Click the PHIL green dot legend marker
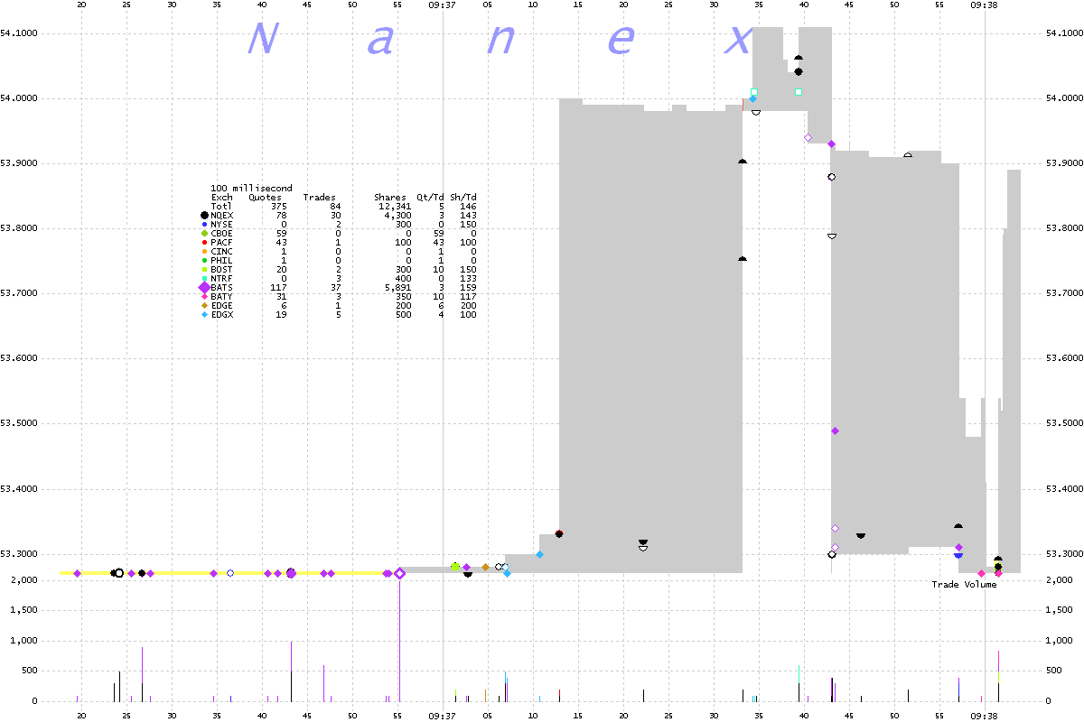 pos(205,261)
